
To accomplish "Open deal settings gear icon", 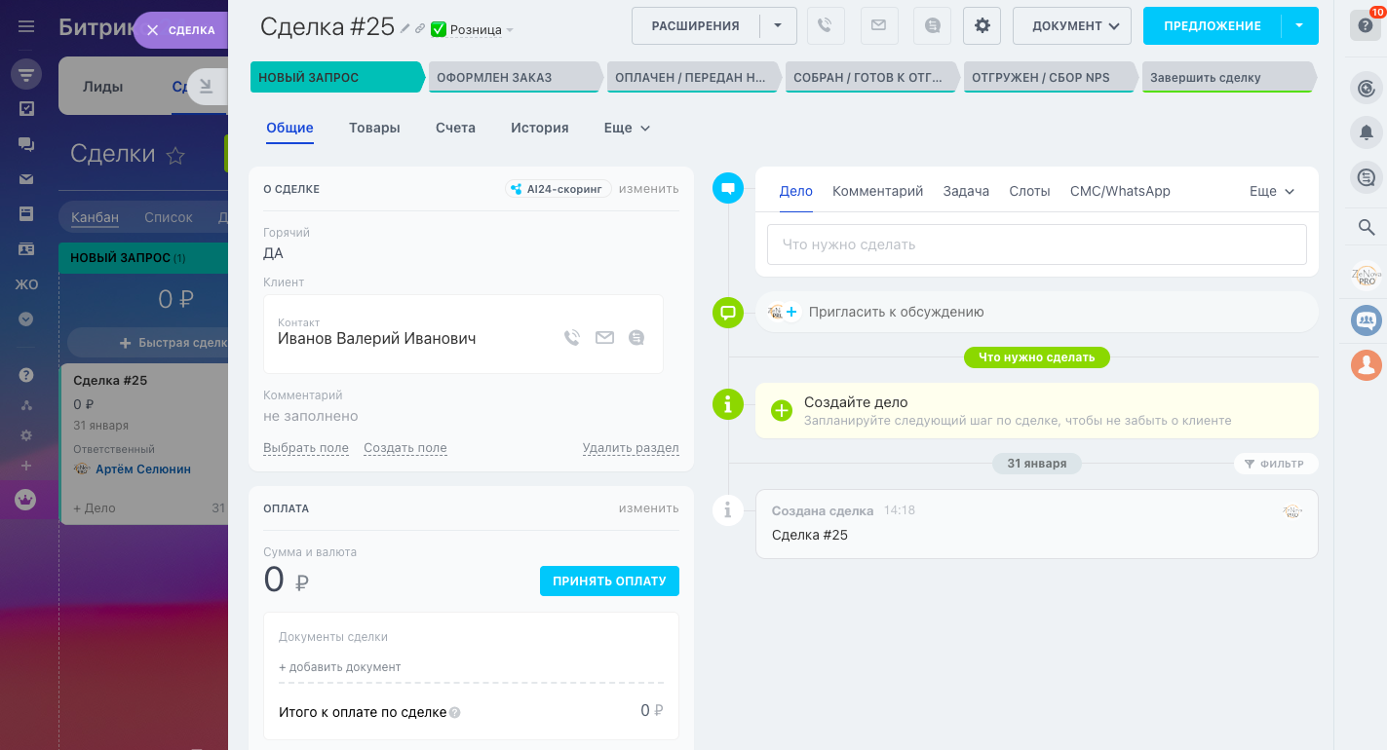I will (x=982, y=26).
